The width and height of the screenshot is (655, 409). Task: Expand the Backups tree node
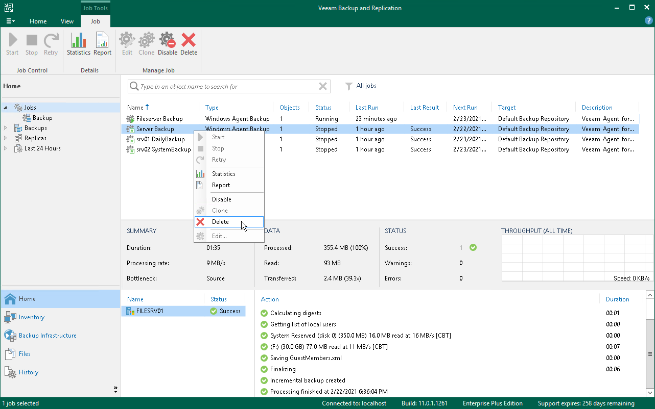click(6, 128)
